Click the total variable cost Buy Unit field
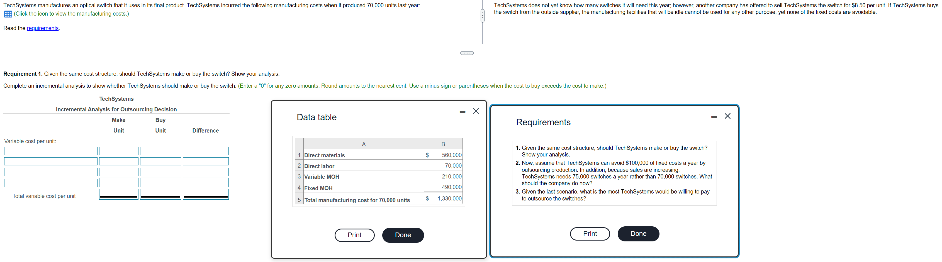Screen dimensions: 942x262 160,194
